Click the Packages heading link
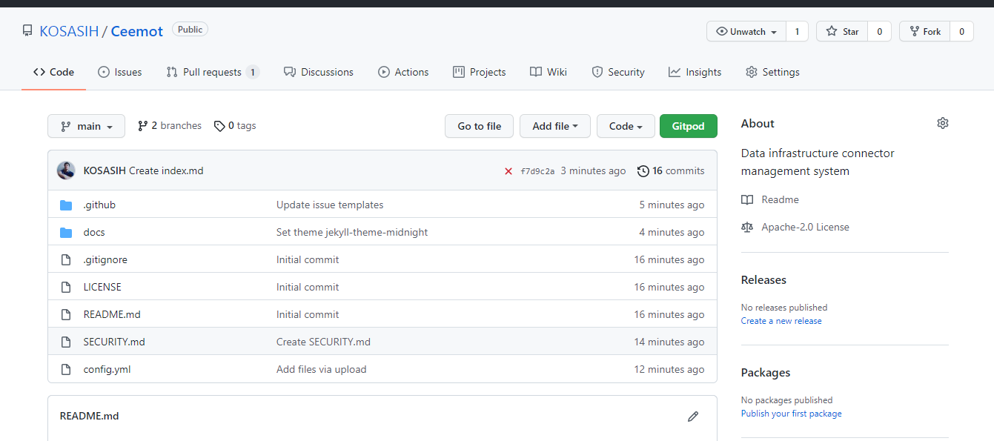994x441 pixels. coord(766,373)
